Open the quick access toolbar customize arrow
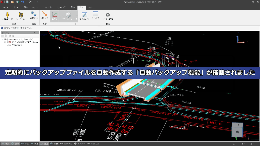The width and height of the screenshot is (260, 146). coord(38,2)
